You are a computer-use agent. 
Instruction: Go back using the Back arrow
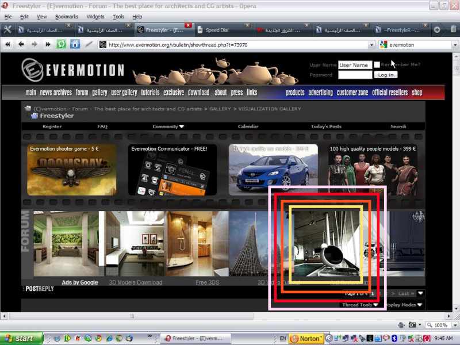pos(21,45)
